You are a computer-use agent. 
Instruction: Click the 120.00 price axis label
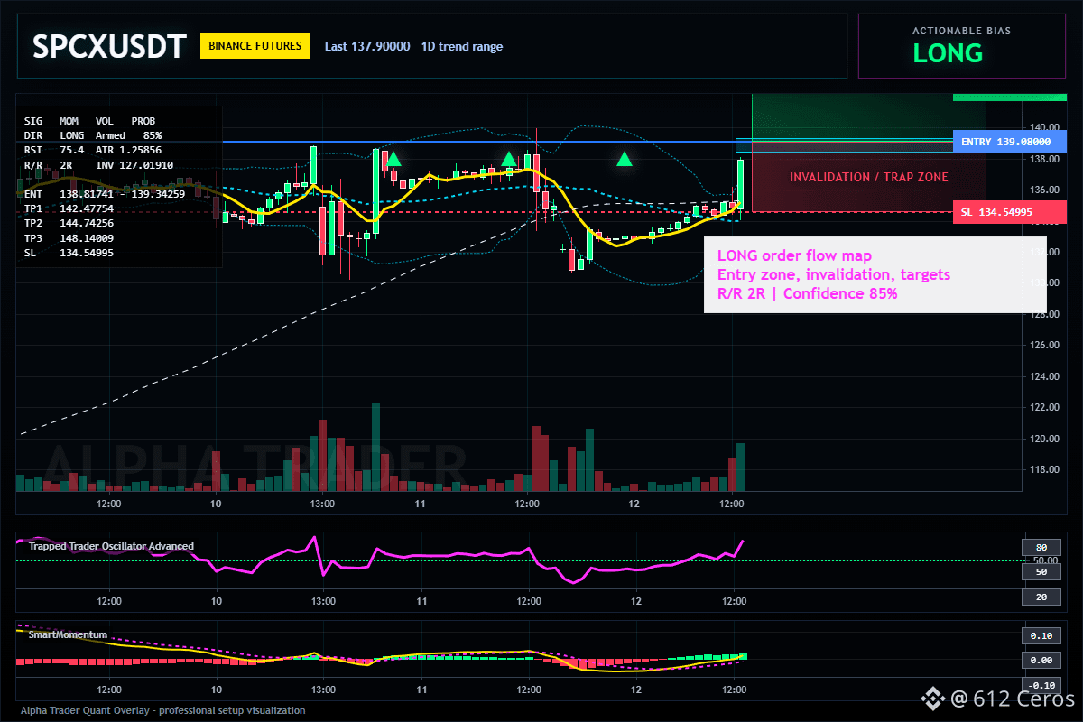click(x=1046, y=439)
